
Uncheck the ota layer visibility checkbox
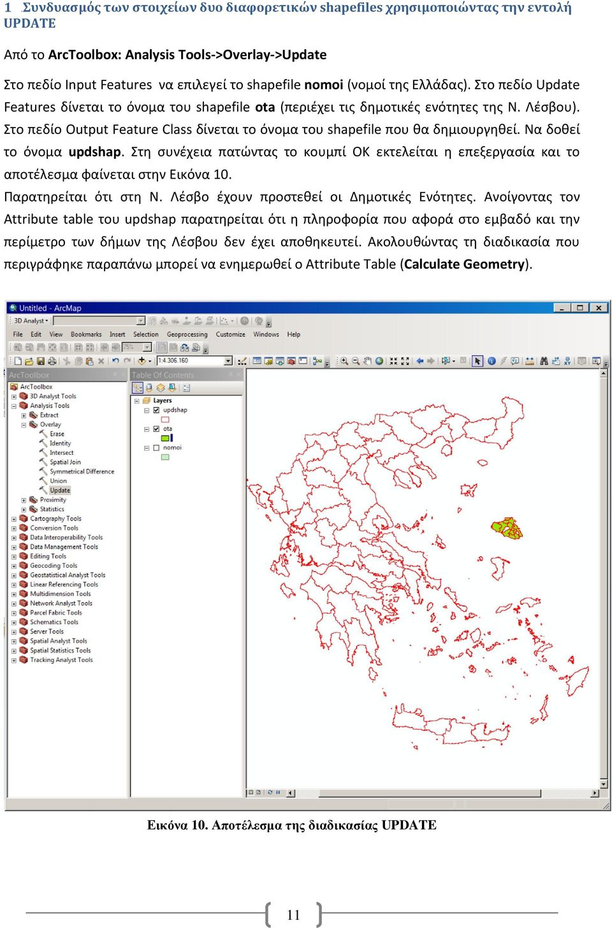pos(156,429)
